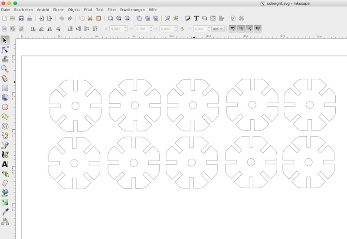The image size is (347, 239).
Task: Click the Export icon
Action: (49, 18)
